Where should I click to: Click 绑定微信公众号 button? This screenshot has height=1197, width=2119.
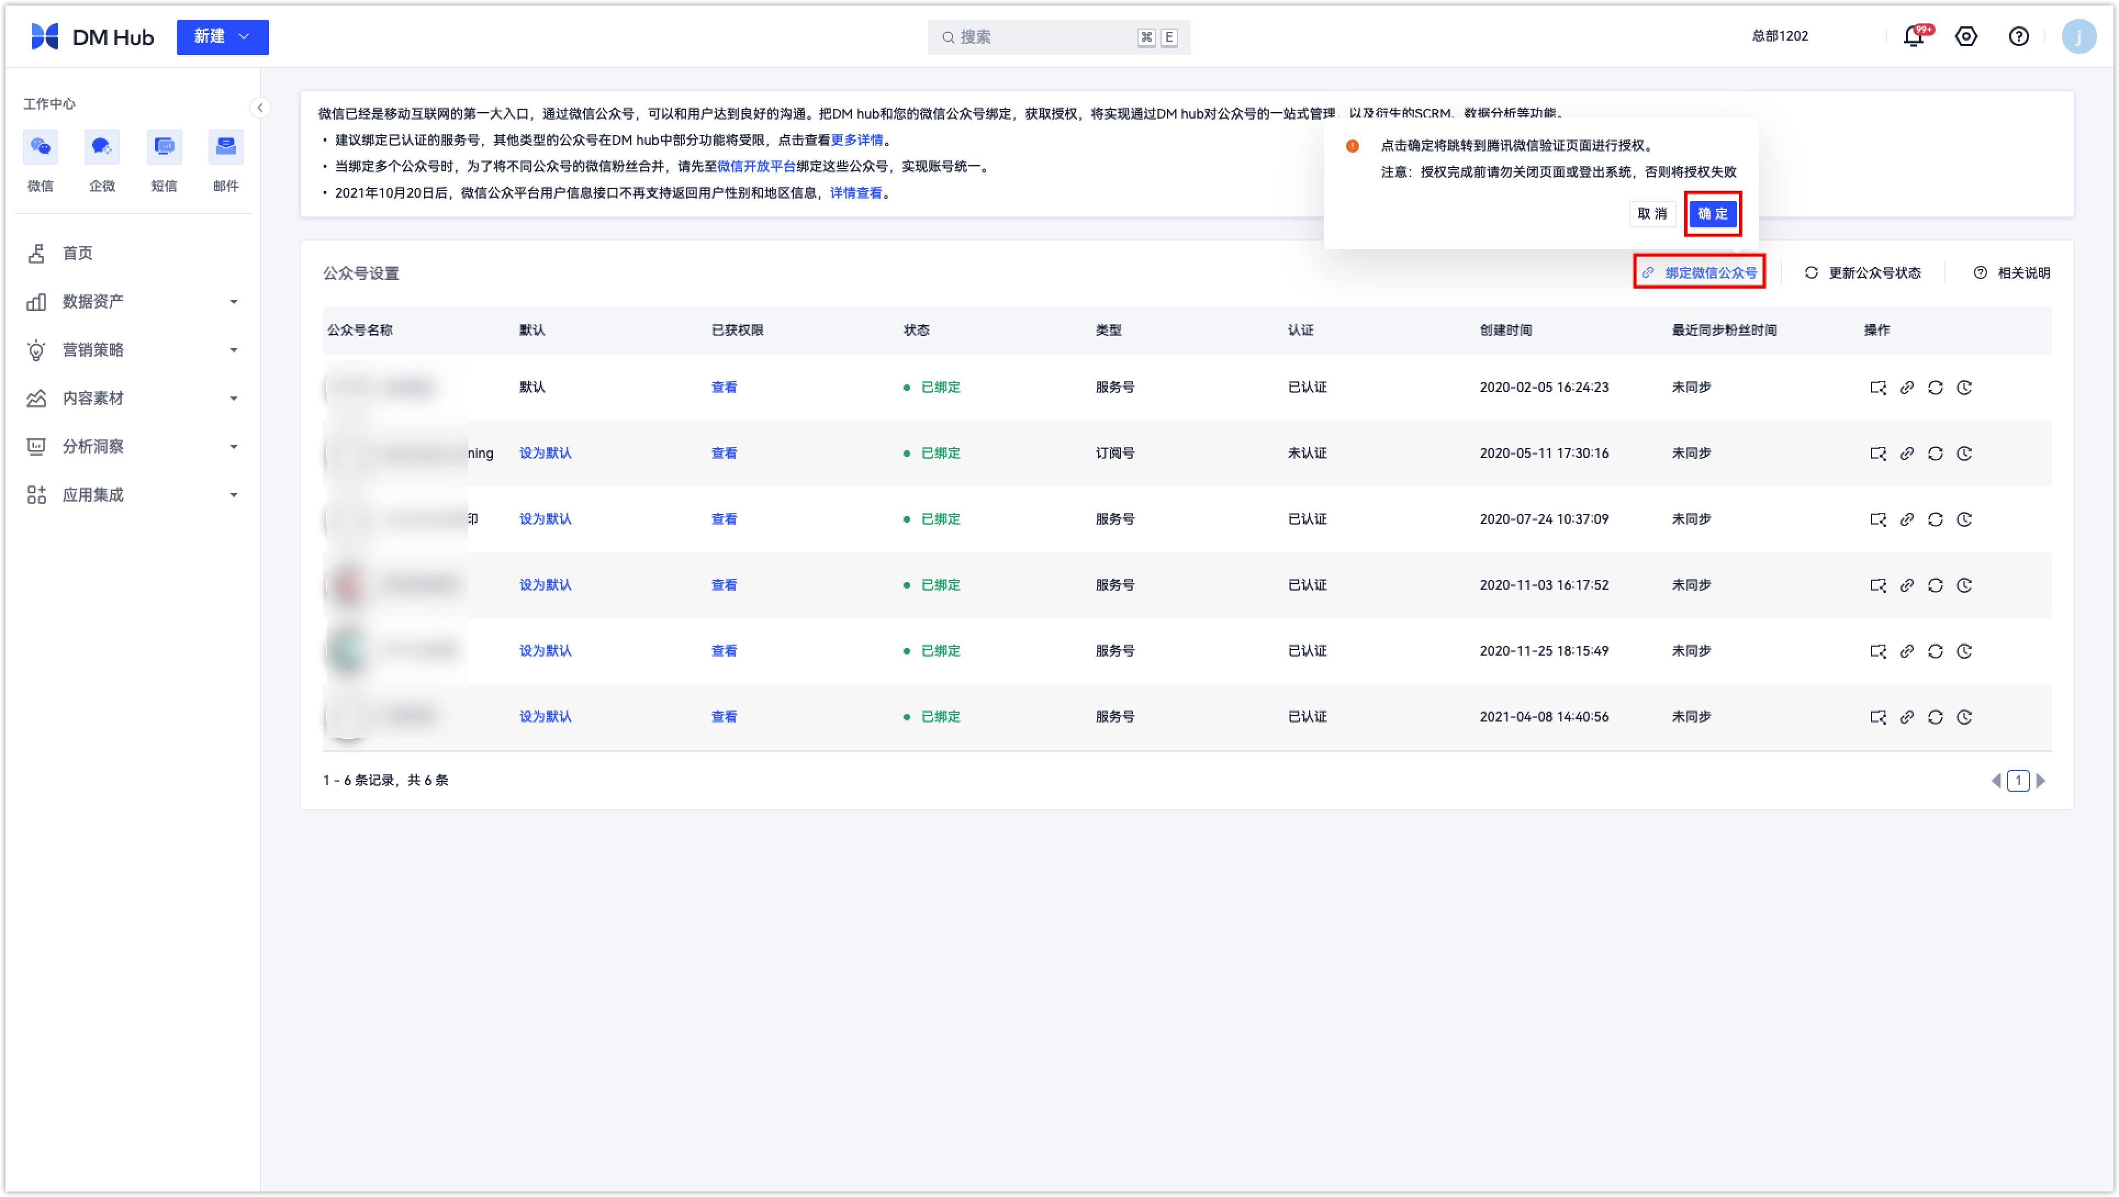pyautogui.click(x=1700, y=272)
